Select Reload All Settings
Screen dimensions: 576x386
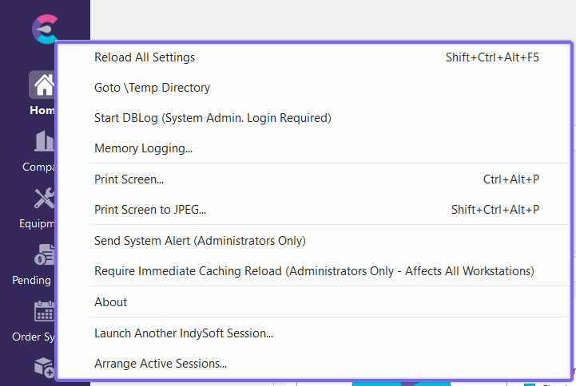(145, 57)
